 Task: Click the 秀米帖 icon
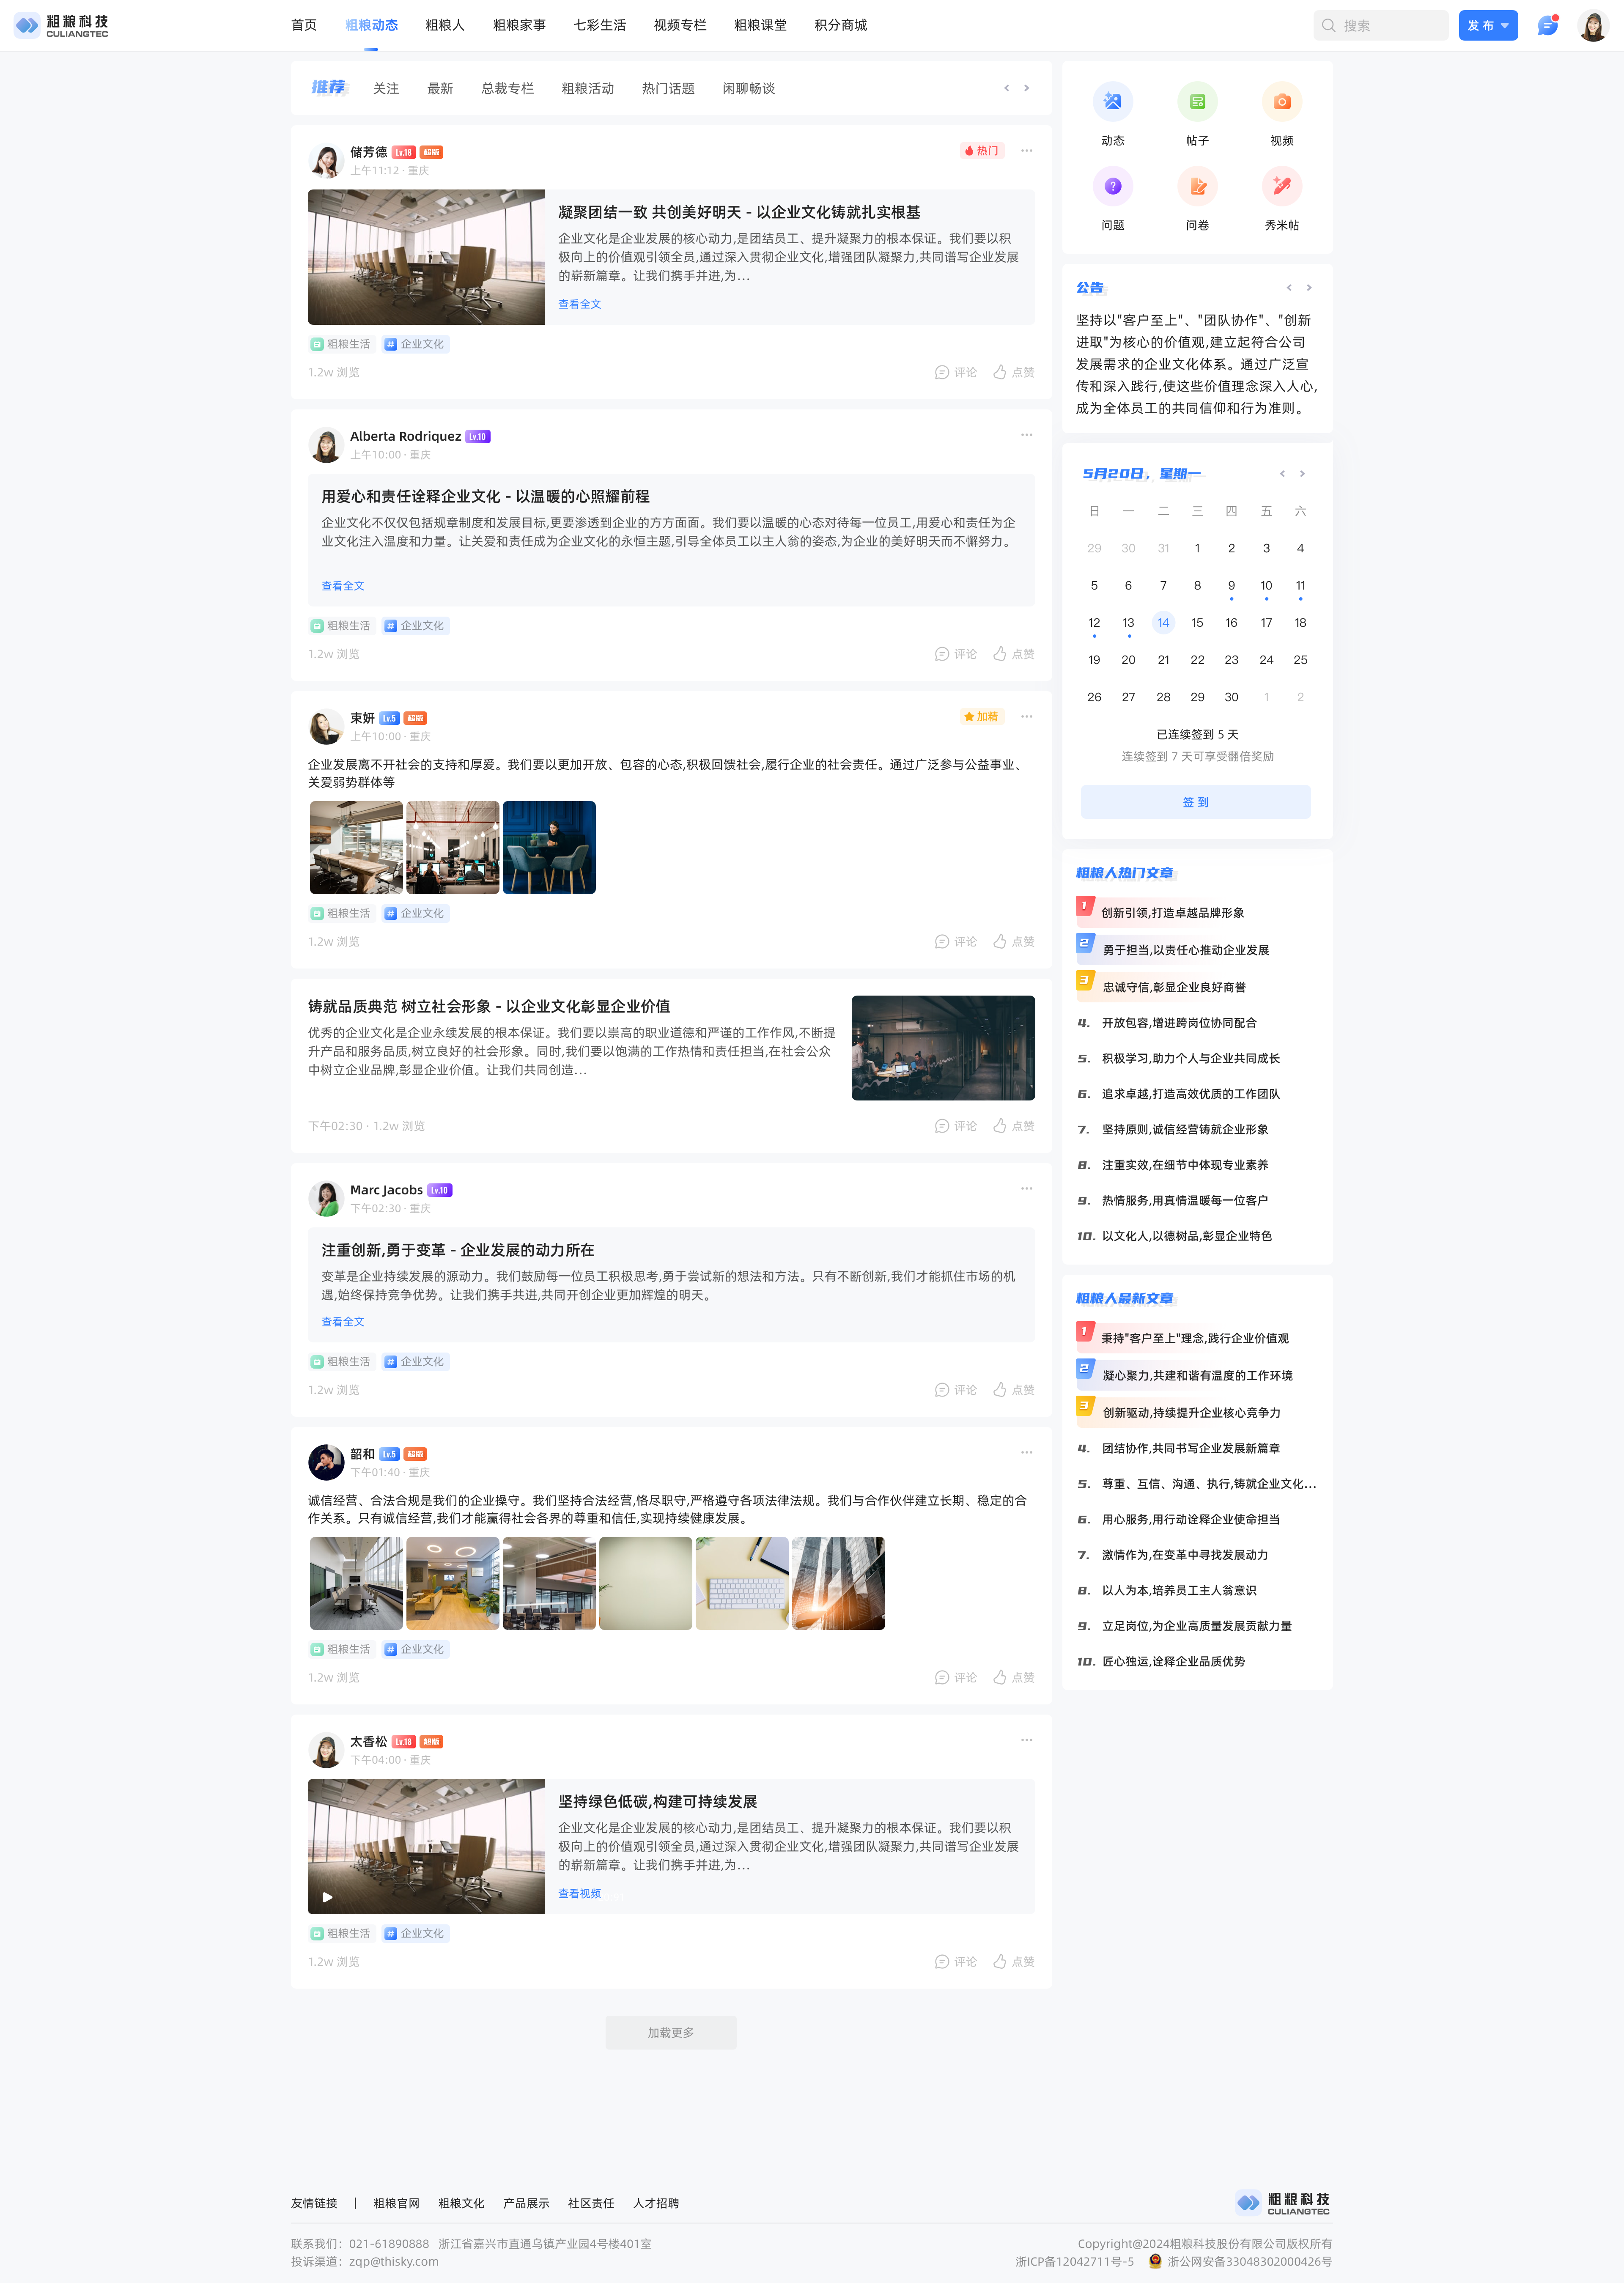click(1281, 187)
